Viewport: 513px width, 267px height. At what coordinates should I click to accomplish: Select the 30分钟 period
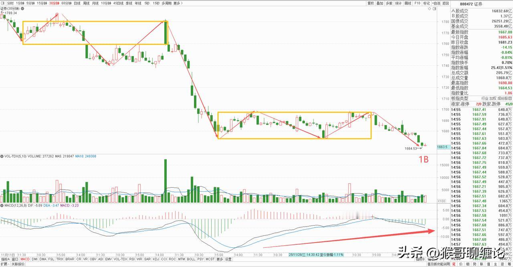tap(54, 3)
